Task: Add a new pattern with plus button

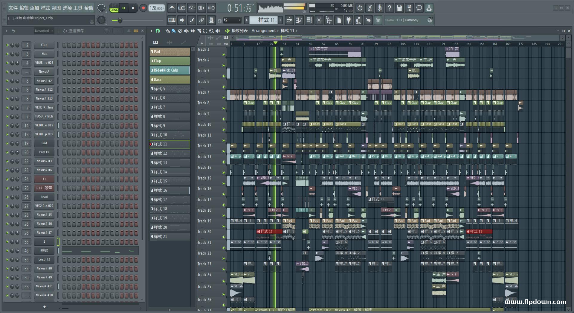Action: coord(280,20)
